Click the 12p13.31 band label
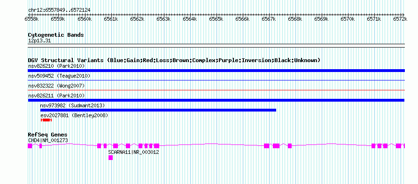Screen dimensions: 418x184 pyautogui.click(x=39, y=41)
